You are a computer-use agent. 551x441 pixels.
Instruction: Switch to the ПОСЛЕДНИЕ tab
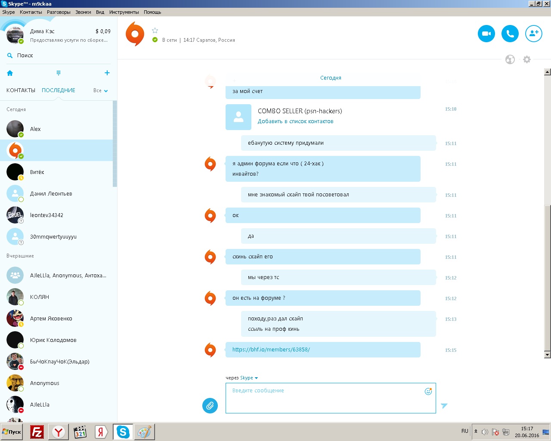[x=59, y=90]
